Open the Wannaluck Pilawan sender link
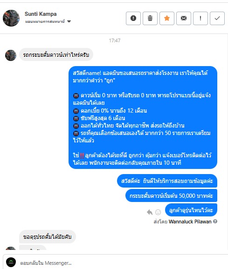228x269 pixels. [190, 222]
